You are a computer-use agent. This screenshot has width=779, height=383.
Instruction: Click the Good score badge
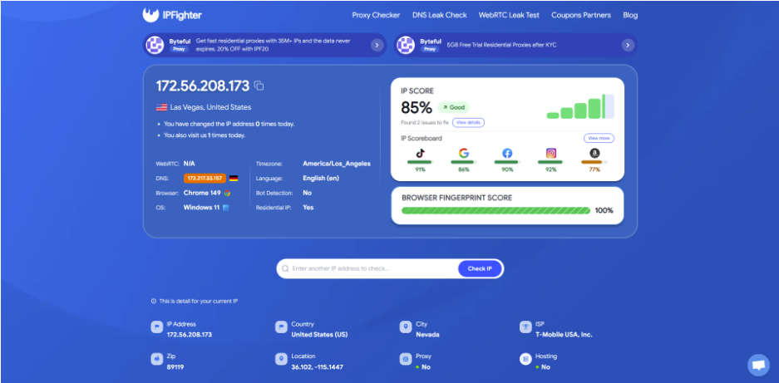453,107
